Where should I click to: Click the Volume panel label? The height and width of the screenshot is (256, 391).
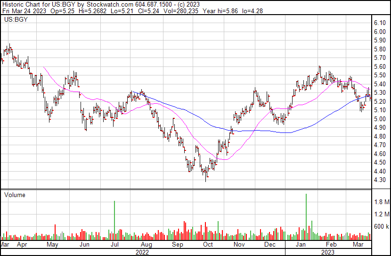15,195
